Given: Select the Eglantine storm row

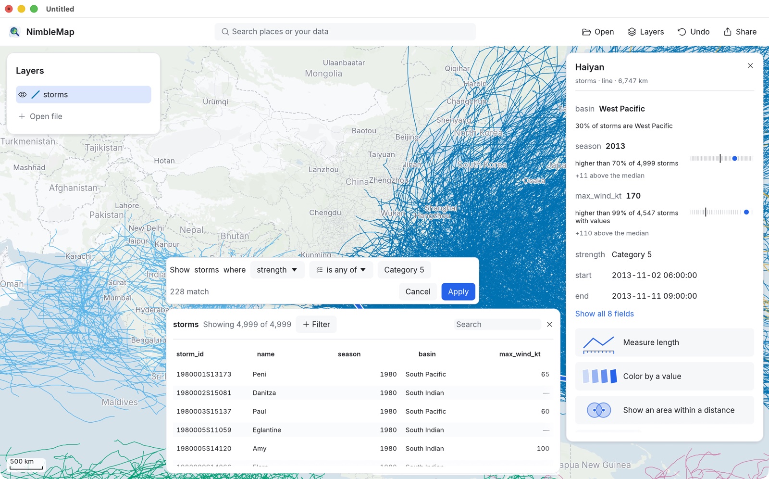Looking at the screenshot, I should tap(363, 430).
